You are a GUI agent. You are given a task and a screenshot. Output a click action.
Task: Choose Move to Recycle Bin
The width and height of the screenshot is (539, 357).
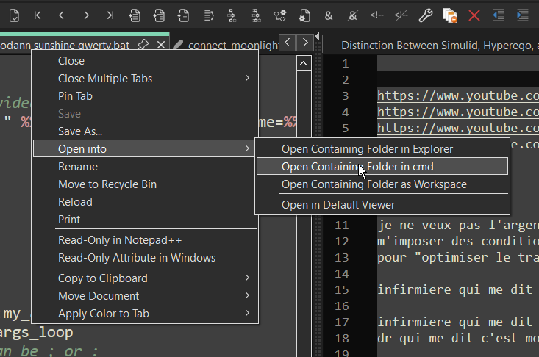(x=107, y=184)
